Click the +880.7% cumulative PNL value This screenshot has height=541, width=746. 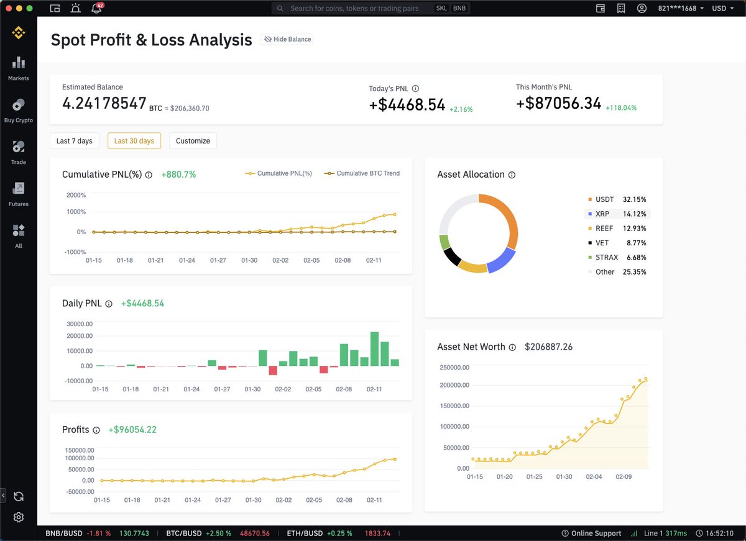pos(178,175)
